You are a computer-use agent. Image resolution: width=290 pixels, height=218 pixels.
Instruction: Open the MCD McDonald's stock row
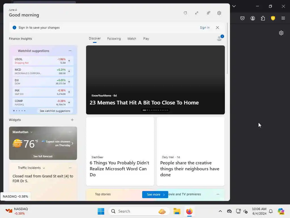coord(43,71)
